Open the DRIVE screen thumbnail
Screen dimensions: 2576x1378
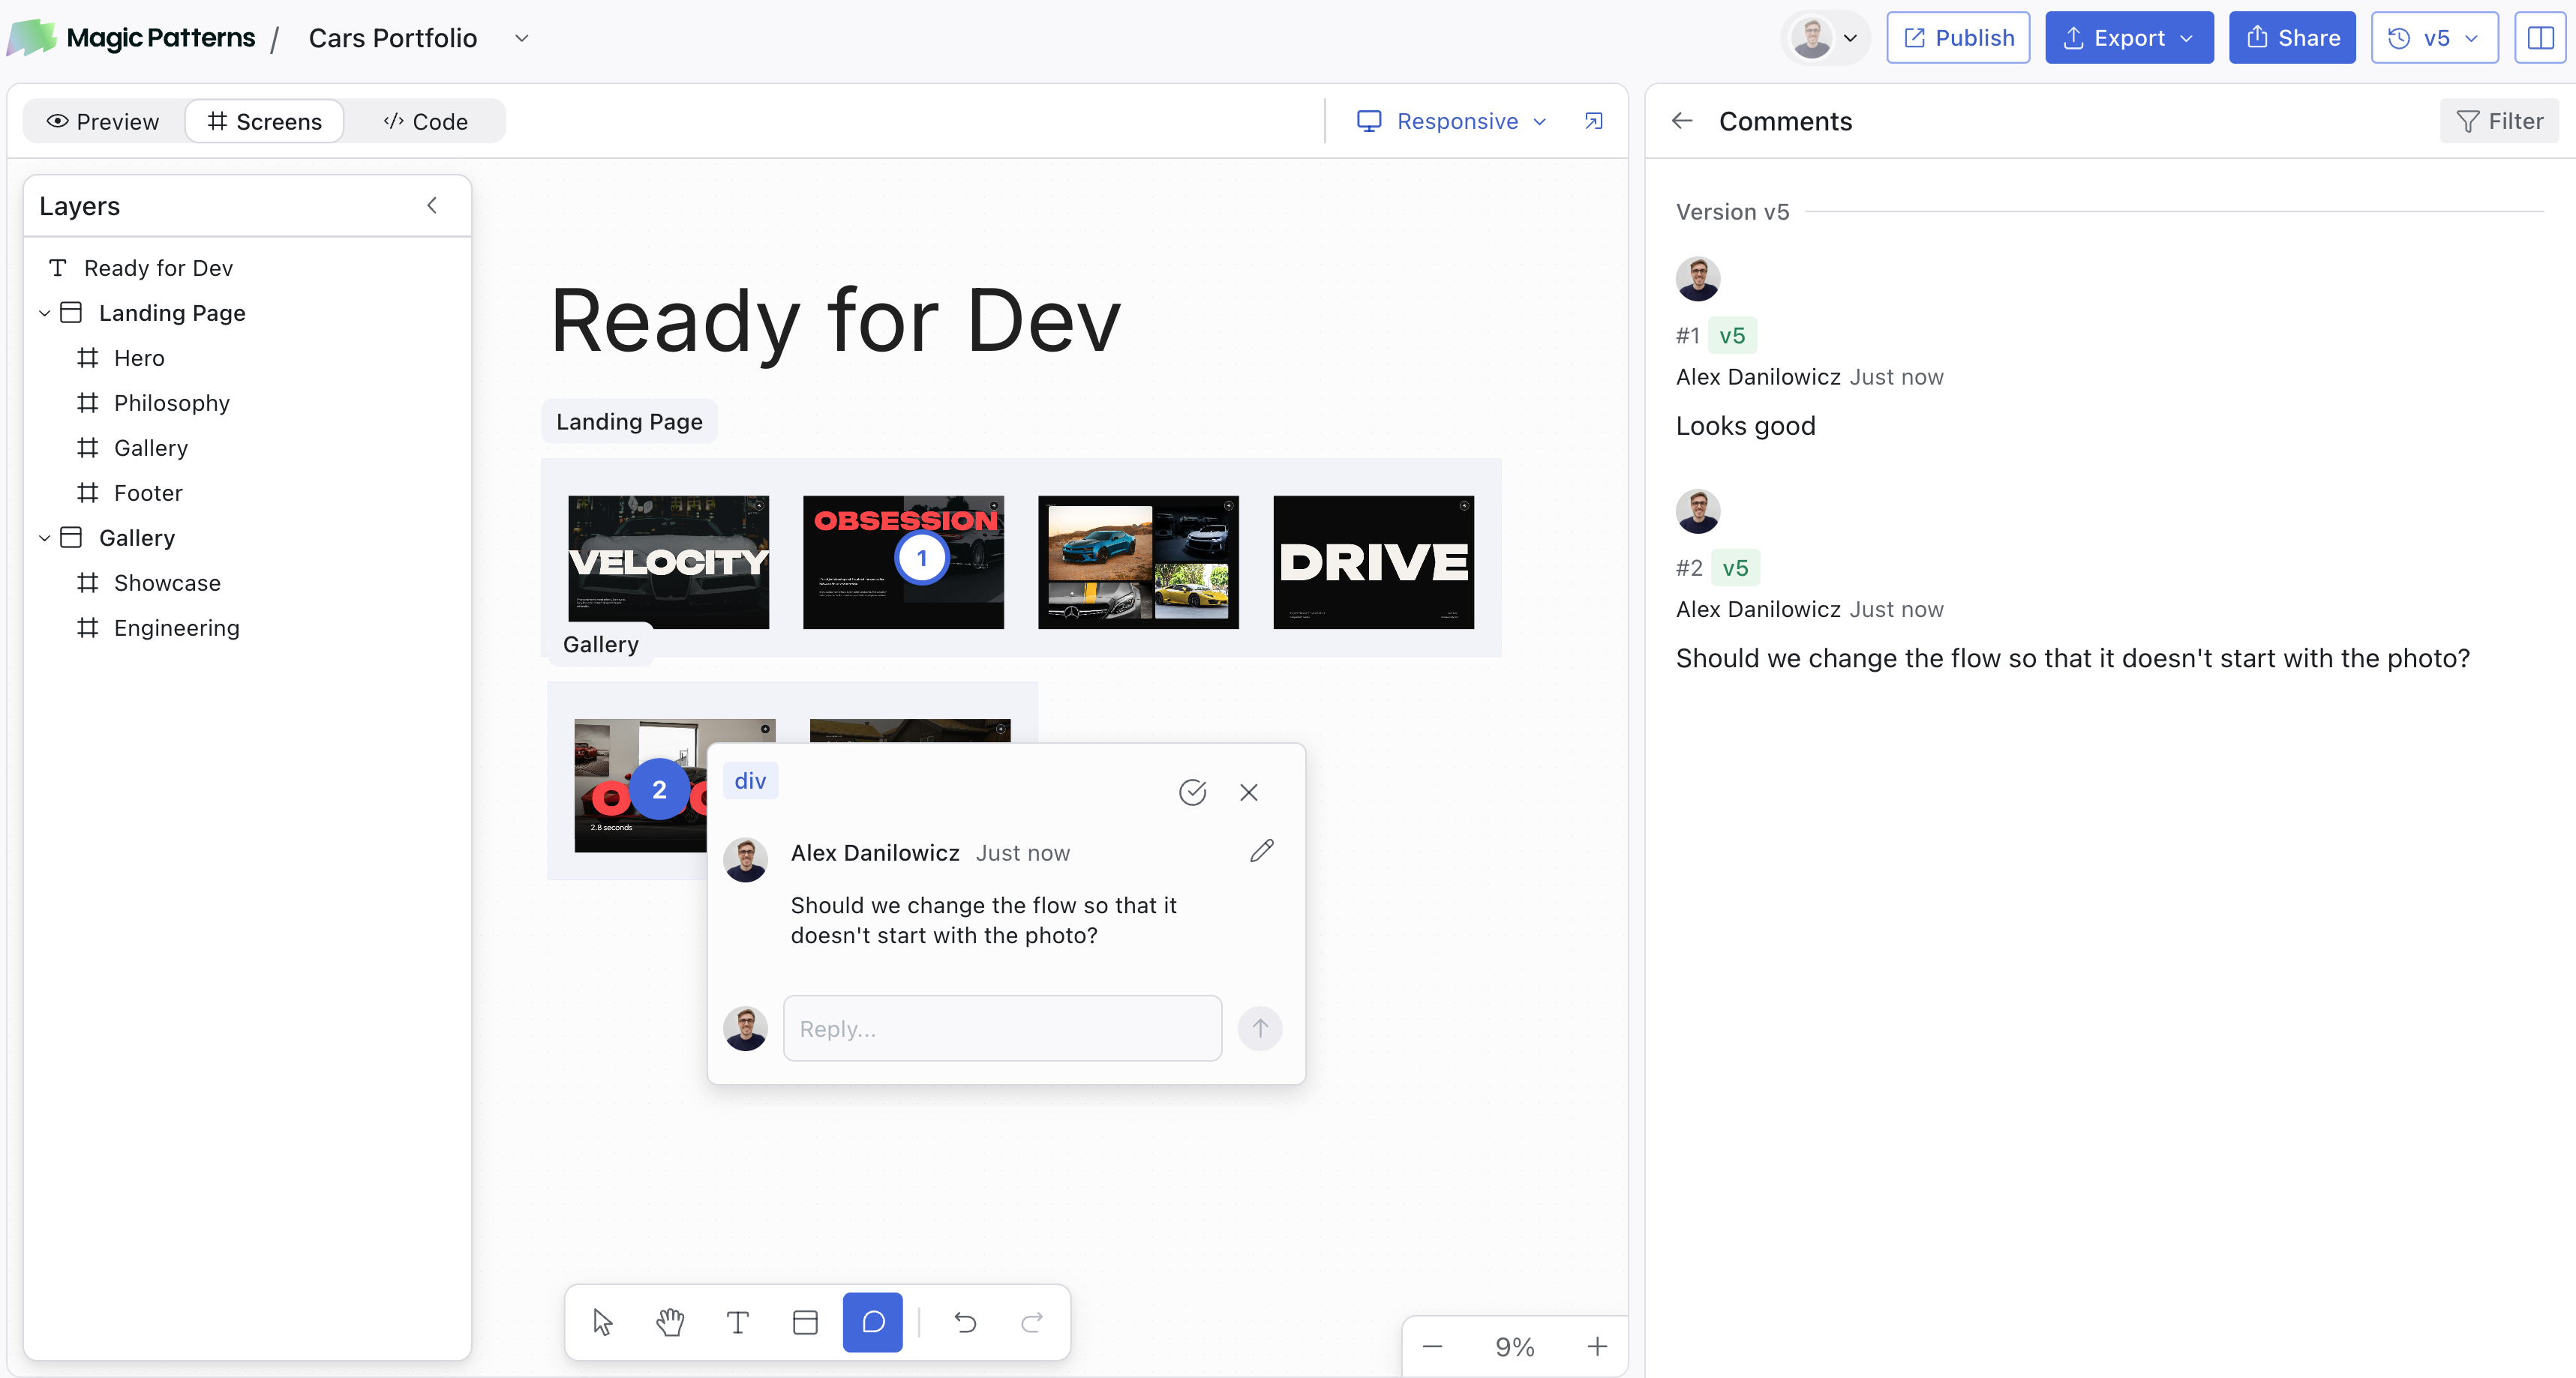1373,562
